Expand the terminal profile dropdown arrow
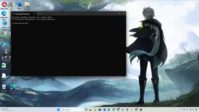The width and height of the screenshot is (199, 112). pos(42,14)
